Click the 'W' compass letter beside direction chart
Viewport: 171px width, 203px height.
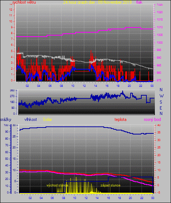pyautogui.click(x=161, y=96)
